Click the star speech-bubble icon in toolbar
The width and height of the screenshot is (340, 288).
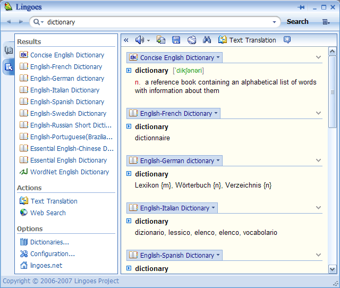287,40
